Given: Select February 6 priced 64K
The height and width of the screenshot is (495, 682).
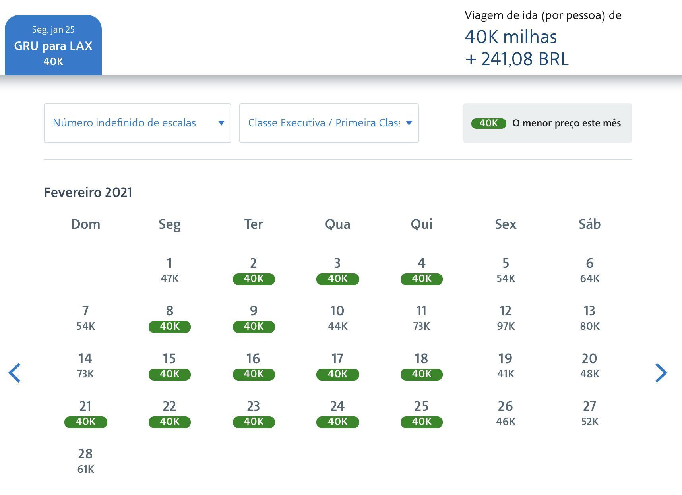Looking at the screenshot, I should [x=590, y=270].
